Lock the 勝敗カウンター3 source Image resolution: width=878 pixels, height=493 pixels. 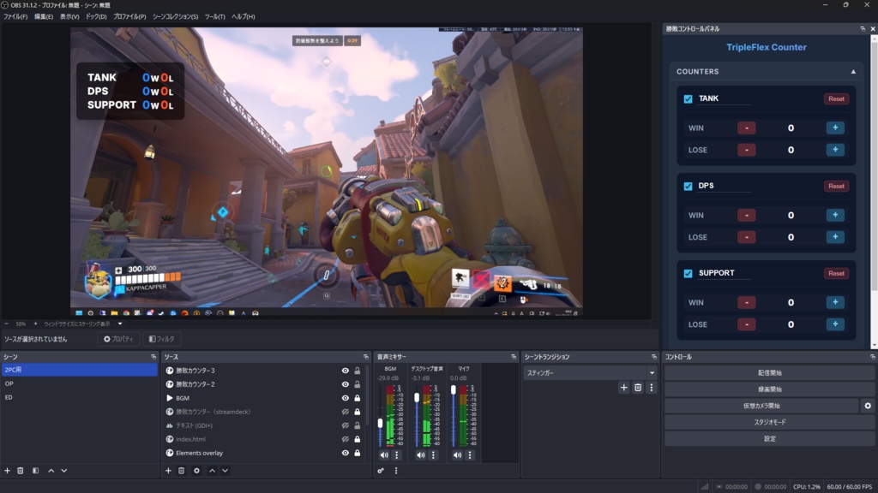[x=358, y=371]
